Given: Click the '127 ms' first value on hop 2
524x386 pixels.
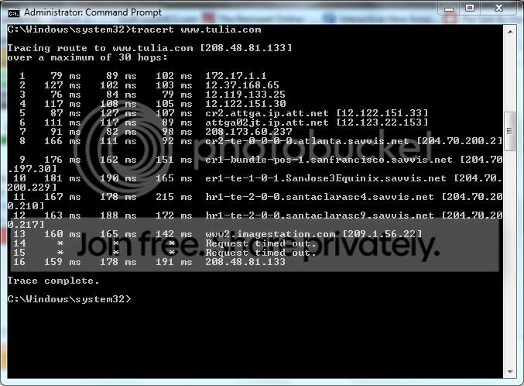Looking at the screenshot, I should 63,85.
